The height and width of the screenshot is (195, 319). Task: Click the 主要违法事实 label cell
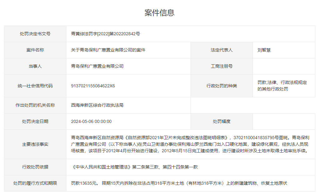35,144
